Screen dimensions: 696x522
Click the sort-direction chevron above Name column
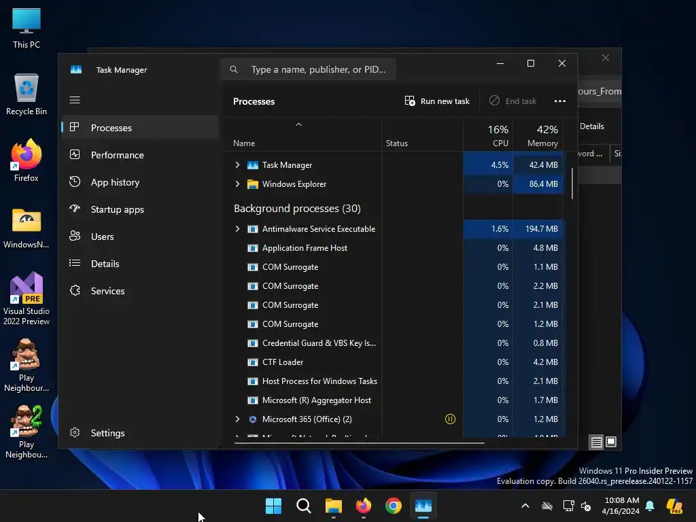click(299, 125)
